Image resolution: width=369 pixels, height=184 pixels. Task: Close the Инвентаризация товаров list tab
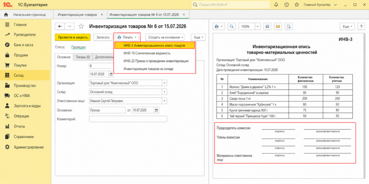(102, 14)
